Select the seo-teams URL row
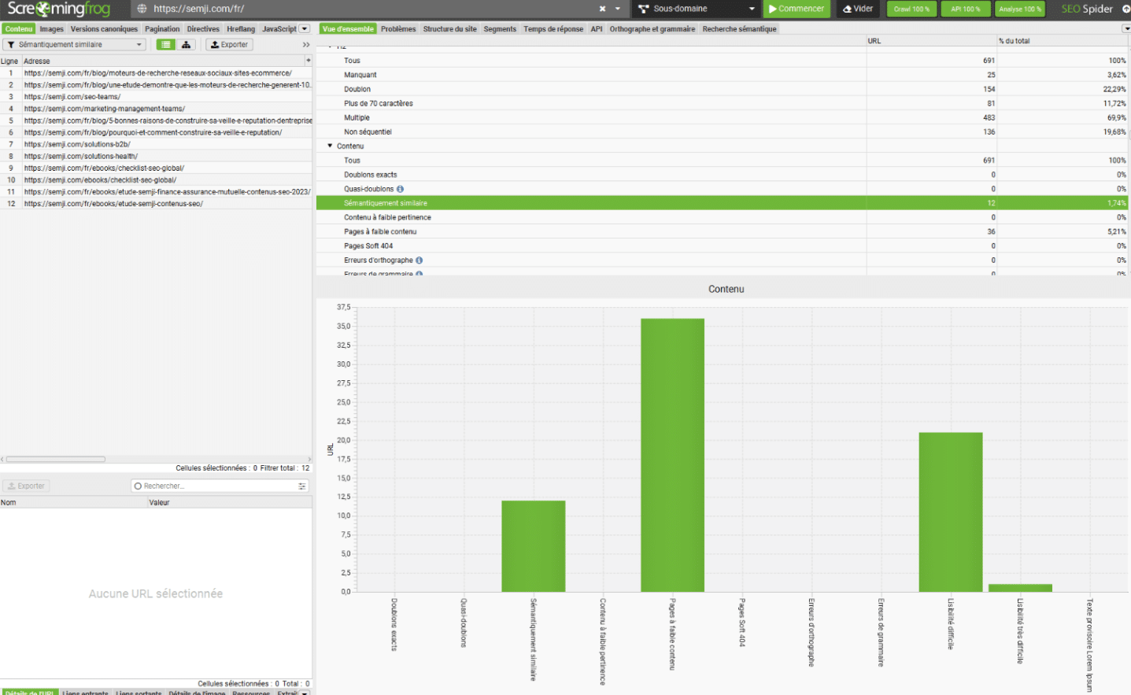The height and width of the screenshot is (695, 1131). (x=156, y=97)
